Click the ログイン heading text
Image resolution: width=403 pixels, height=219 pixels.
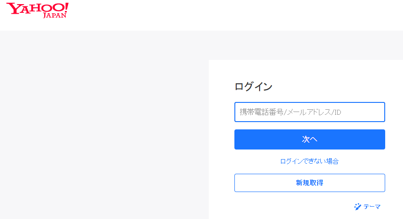(253, 87)
